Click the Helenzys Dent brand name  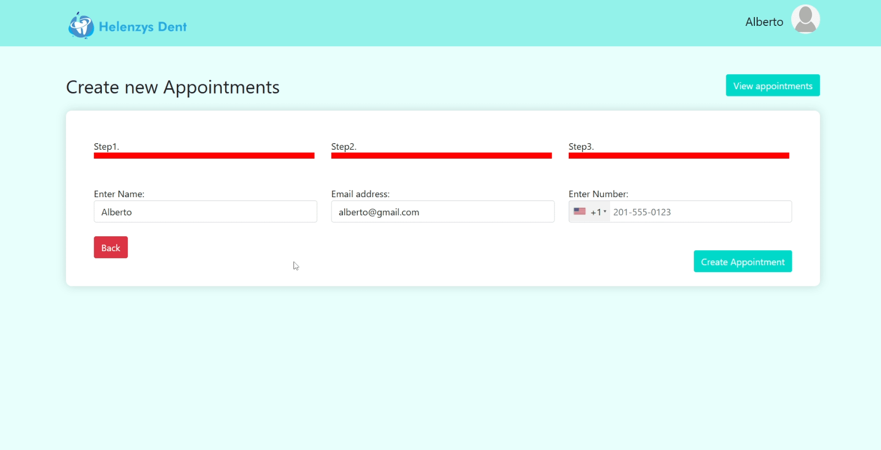[x=143, y=26]
